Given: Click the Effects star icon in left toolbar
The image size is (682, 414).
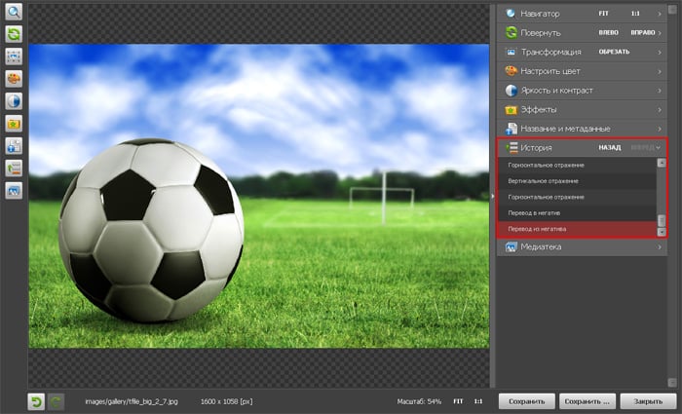Looking at the screenshot, I should (x=15, y=124).
